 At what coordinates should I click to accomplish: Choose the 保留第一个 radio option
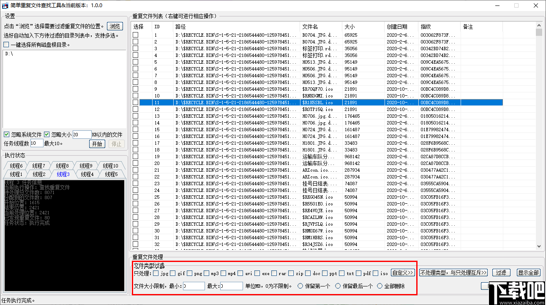pos(300,286)
